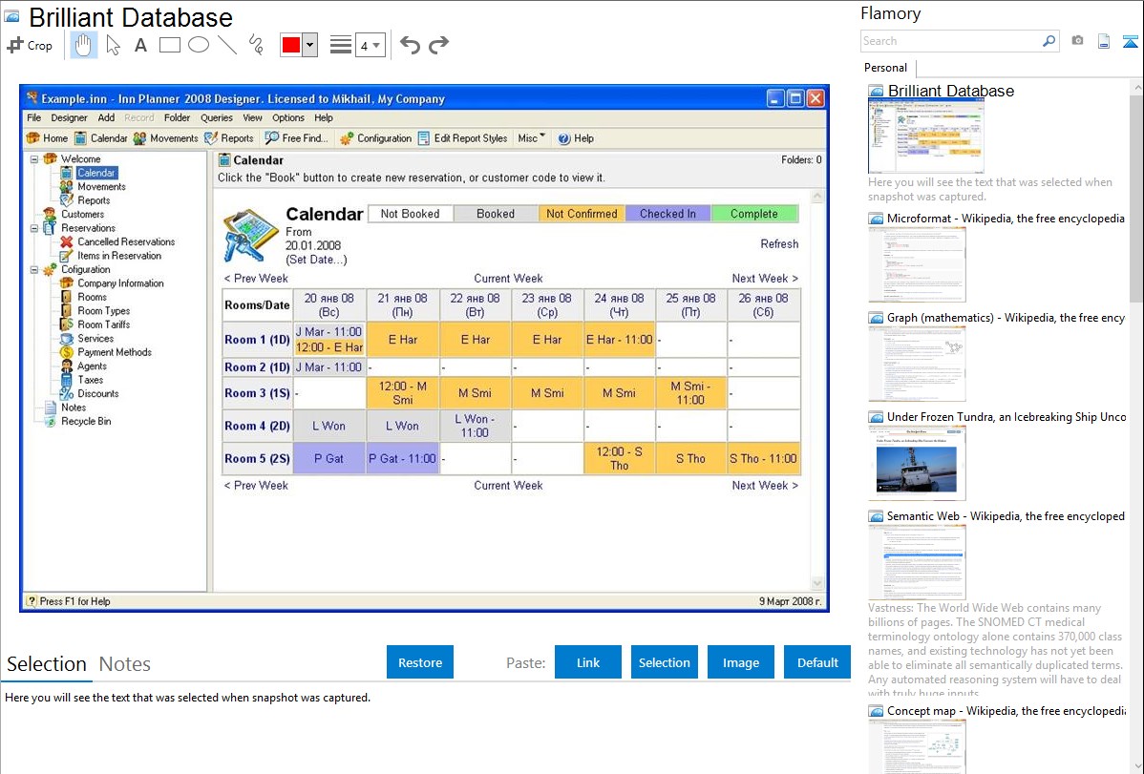Click the status bar help question icon
Viewport: 1144px width, 774px height.
(32, 601)
